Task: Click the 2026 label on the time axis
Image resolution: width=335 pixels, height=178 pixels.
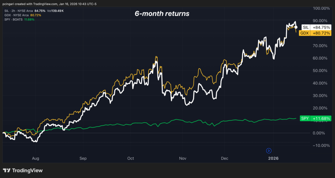Action: pos(273,158)
